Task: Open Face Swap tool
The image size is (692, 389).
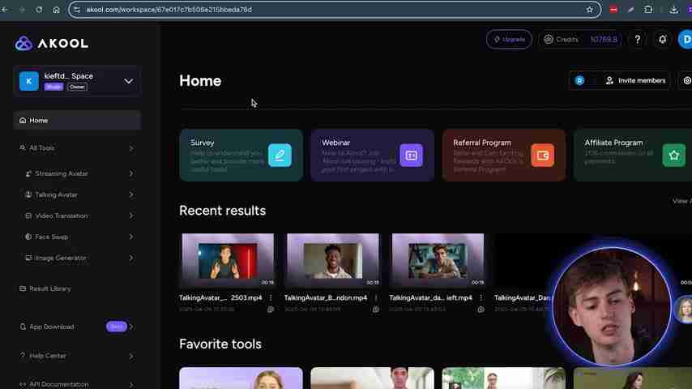Action: [51, 237]
